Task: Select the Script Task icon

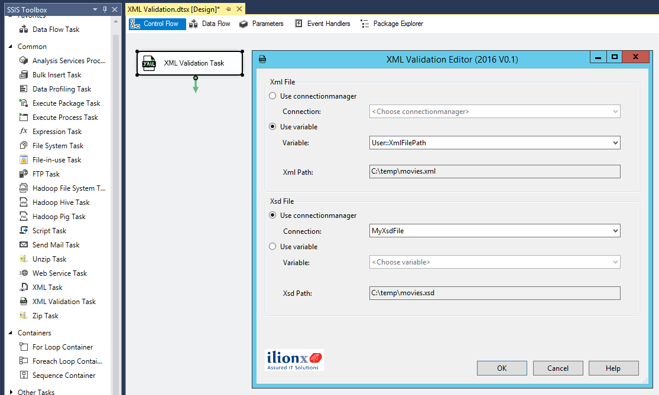Action: [24, 230]
